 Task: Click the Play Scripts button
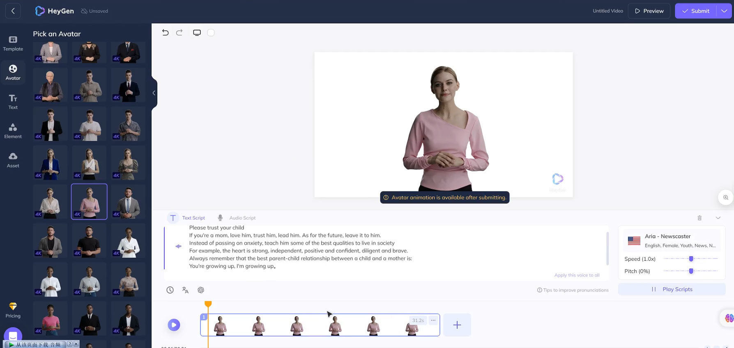pos(672,289)
